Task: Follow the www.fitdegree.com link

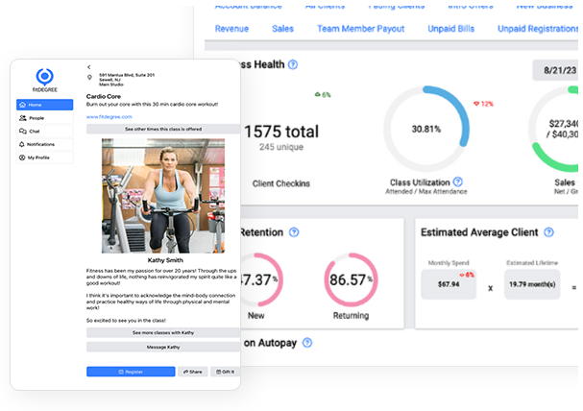Action: [x=109, y=117]
